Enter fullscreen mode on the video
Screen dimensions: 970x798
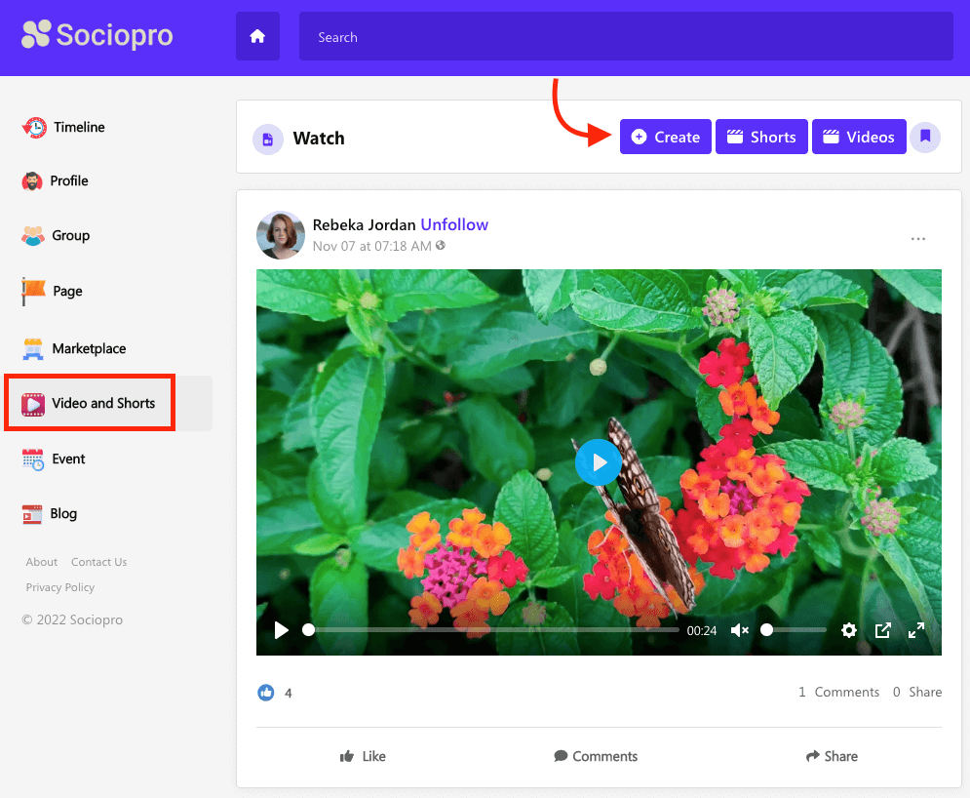tap(916, 630)
